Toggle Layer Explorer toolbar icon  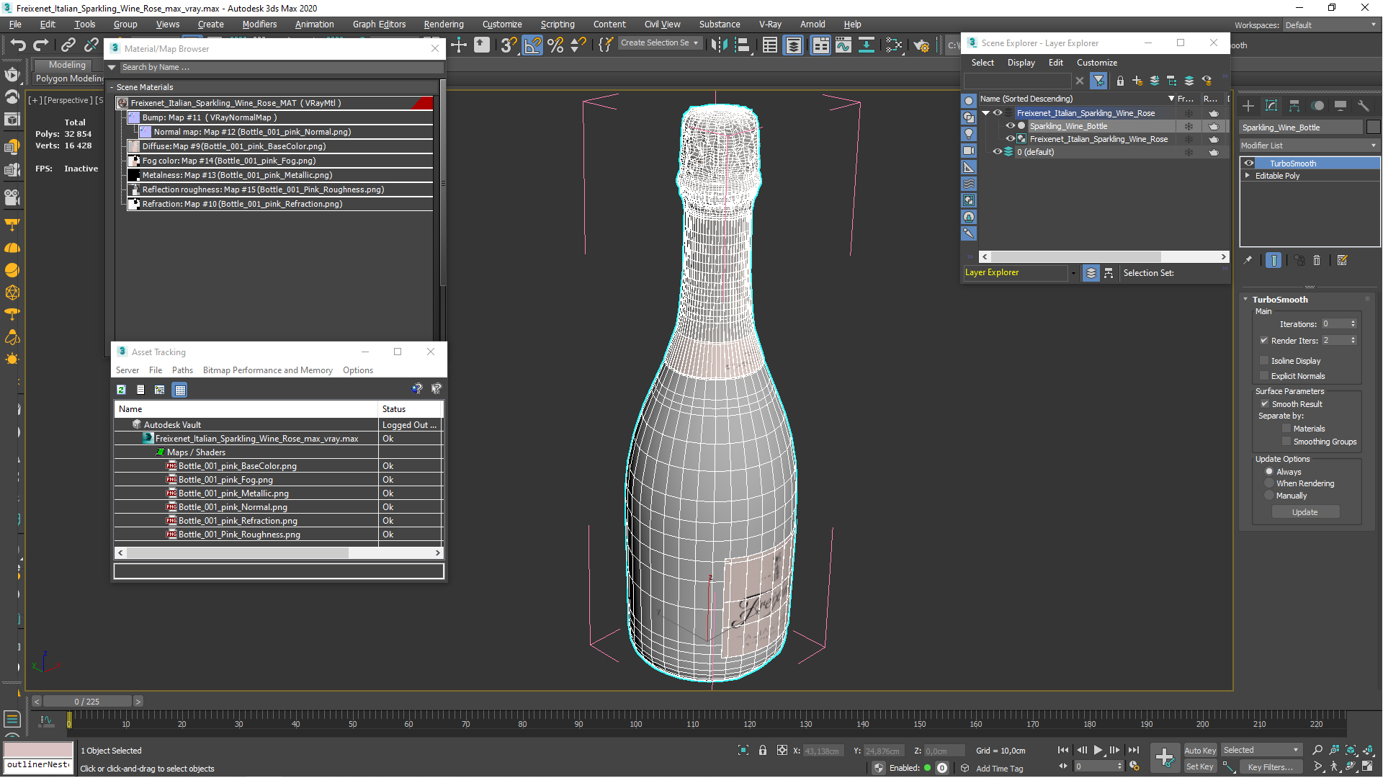click(x=793, y=45)
